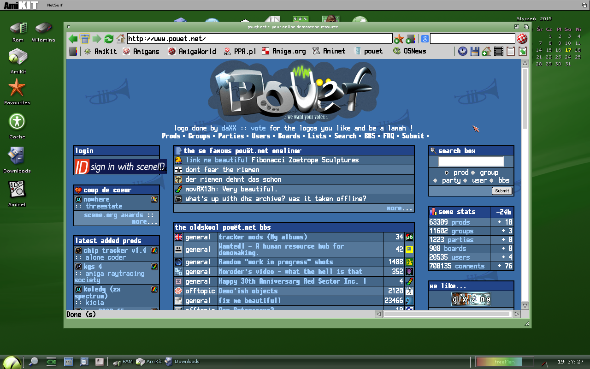Follow the vote link for logos

[x=258, y=128]
